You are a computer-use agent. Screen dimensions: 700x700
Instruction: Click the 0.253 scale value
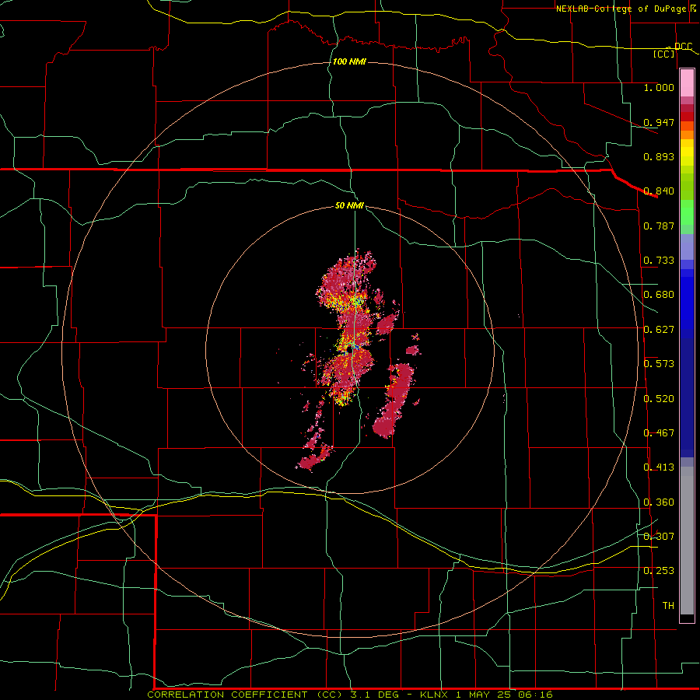coord(659,571)
